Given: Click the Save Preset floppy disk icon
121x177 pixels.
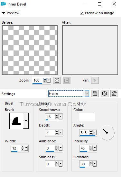Looking at the screenshot, I should [95, 94].
